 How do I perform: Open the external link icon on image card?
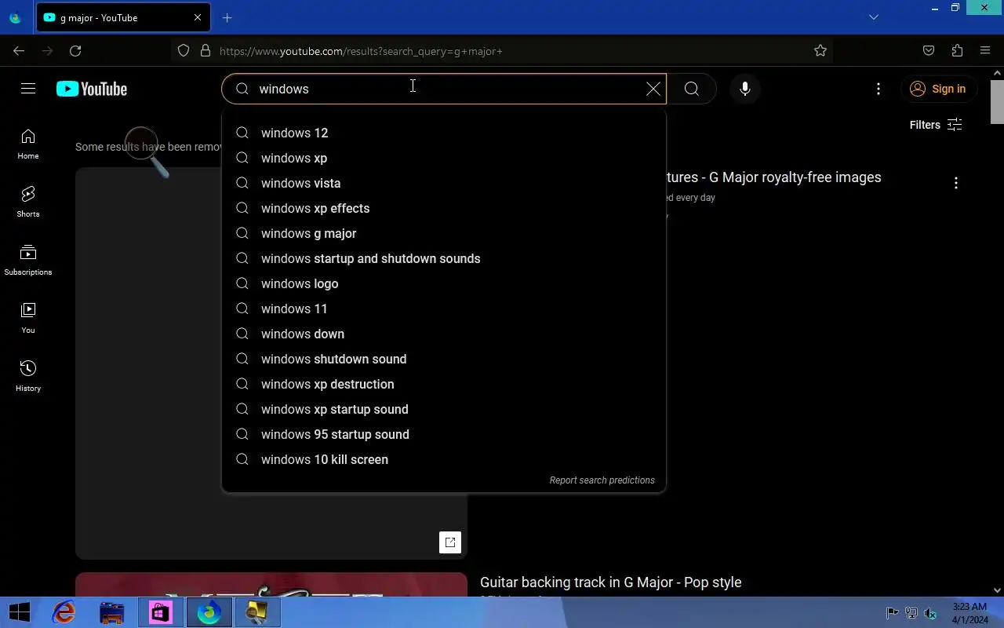point(450,542)
